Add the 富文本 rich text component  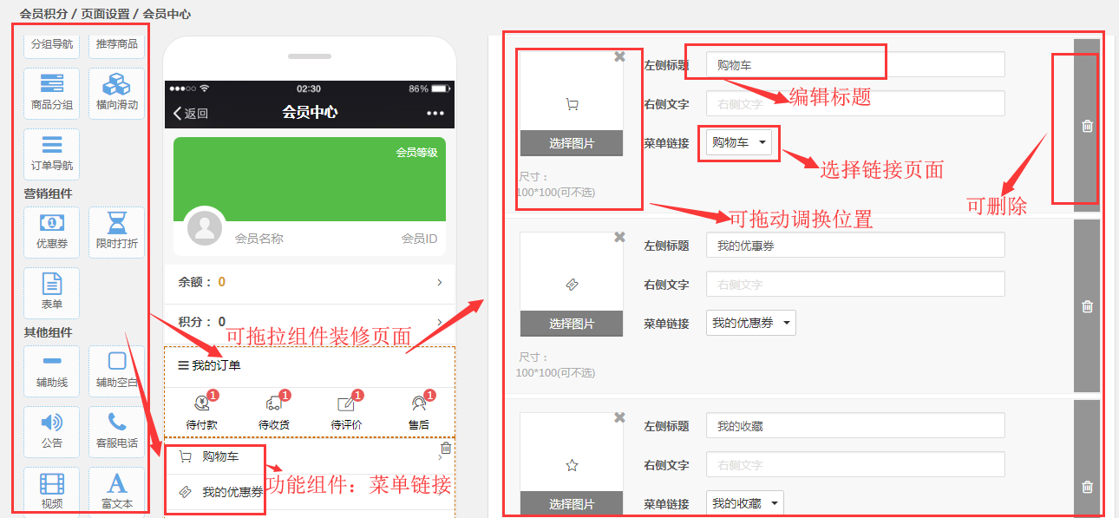[x=116, y=491]
